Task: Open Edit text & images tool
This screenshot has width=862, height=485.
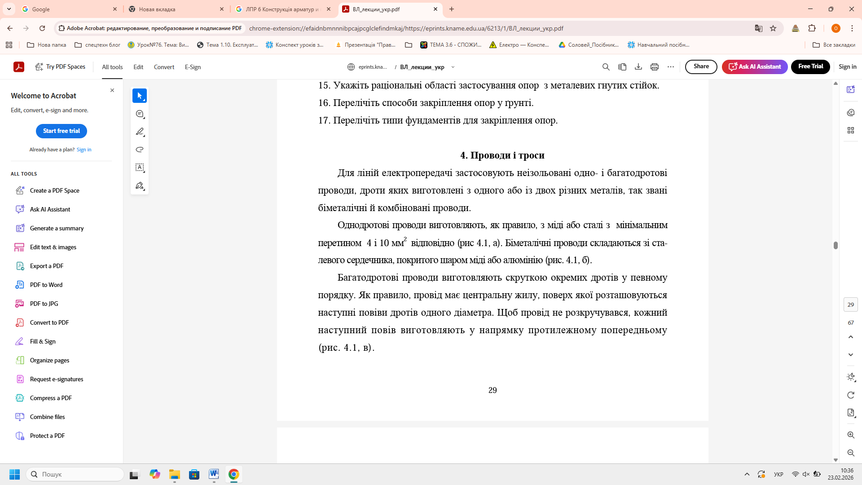Action: pos(53,247)
